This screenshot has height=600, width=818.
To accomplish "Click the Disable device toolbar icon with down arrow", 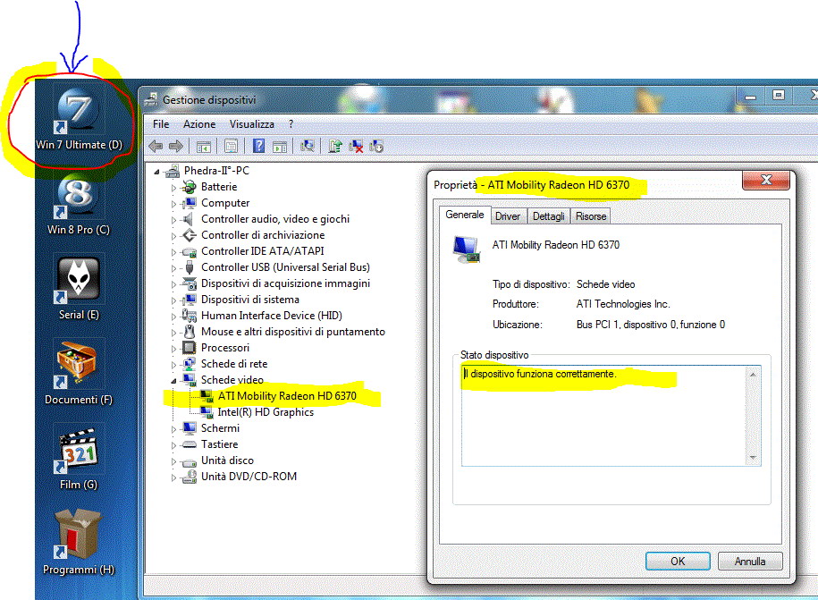I will [x=376, y=146].
